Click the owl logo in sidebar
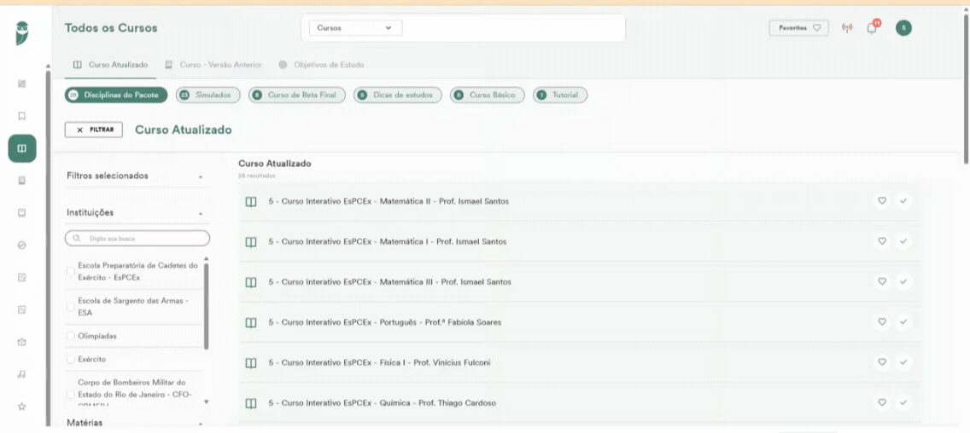 click(x=22, y=32)
